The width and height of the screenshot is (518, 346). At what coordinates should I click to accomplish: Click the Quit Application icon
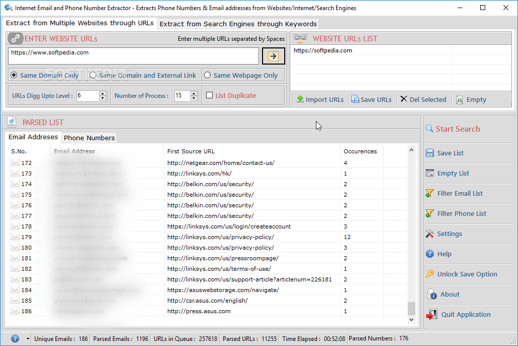[431, 314]
